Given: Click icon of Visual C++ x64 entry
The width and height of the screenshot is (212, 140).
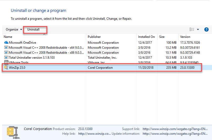Looking at the screenshot, I should click(6, 48).
